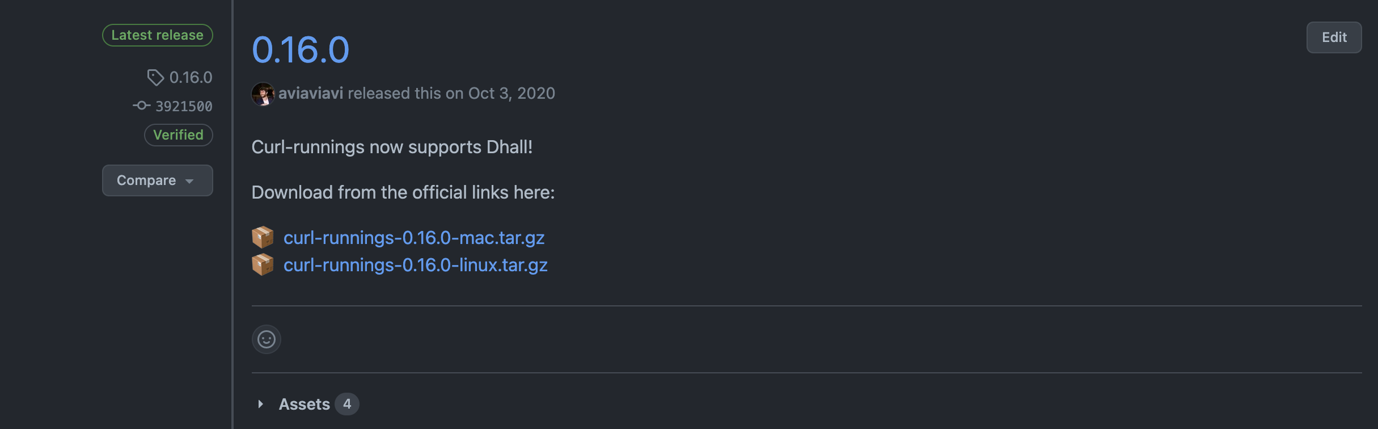Screen dimensions: 1378x429
Task: Click the Assets count badge showing 4
Action: click(x=347, y=404)
